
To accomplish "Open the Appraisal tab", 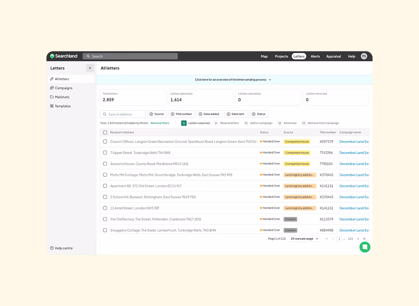I will pyautogui.click(x=333, y=56).
